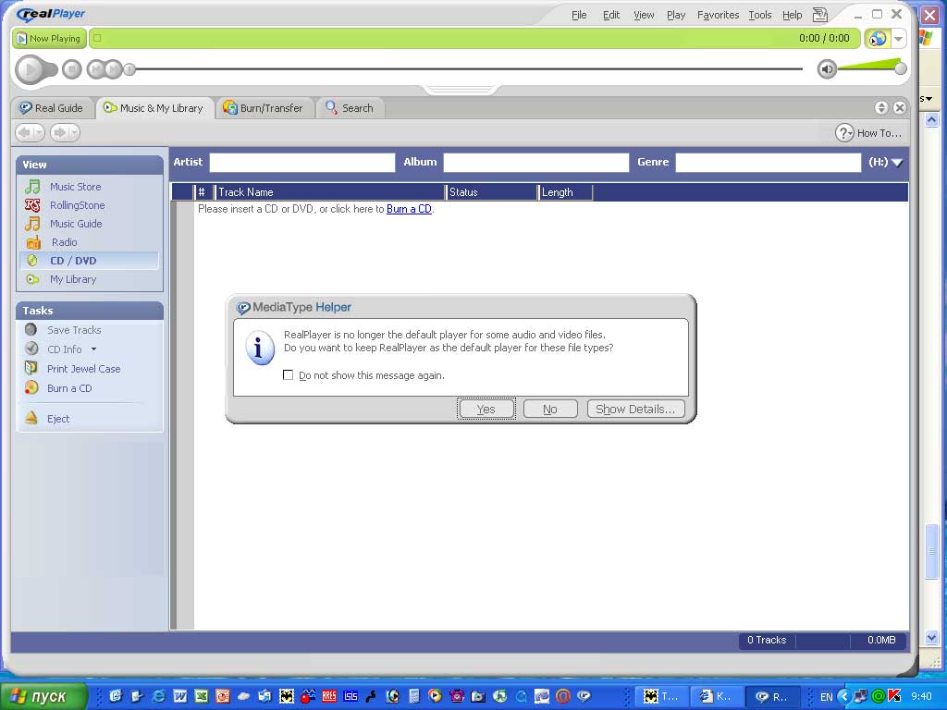Click the Artist input field
This screenshot has height=710, width=947.
302,163
